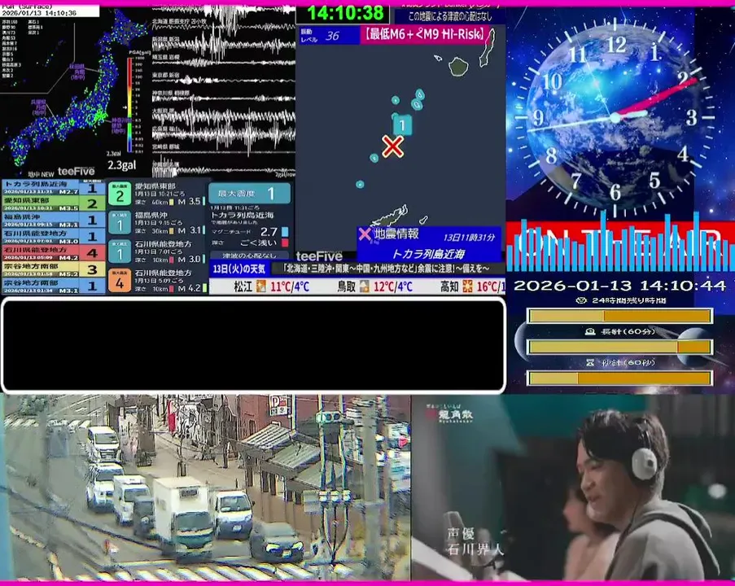The height and width of the screenshot is (586, 735).
Task: Click the 津波の心配なし label
Action: [x=249, y=256]
